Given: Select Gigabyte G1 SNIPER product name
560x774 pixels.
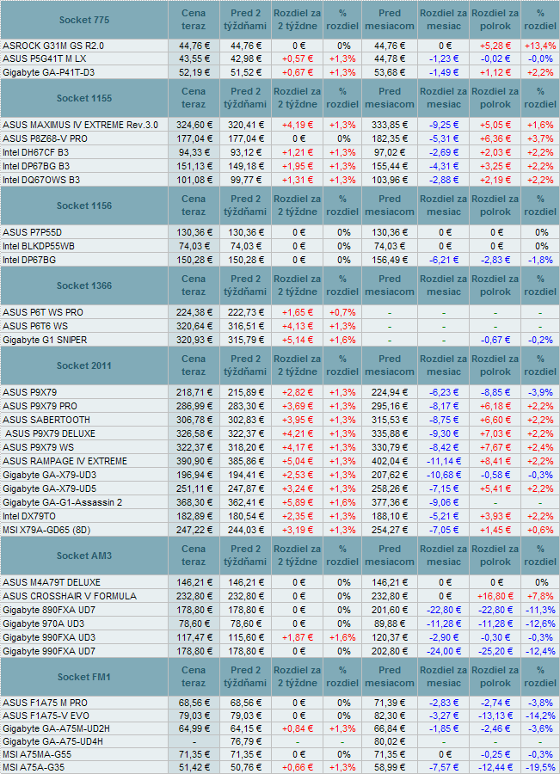Looking at the screenshot, I should (45, 340).
